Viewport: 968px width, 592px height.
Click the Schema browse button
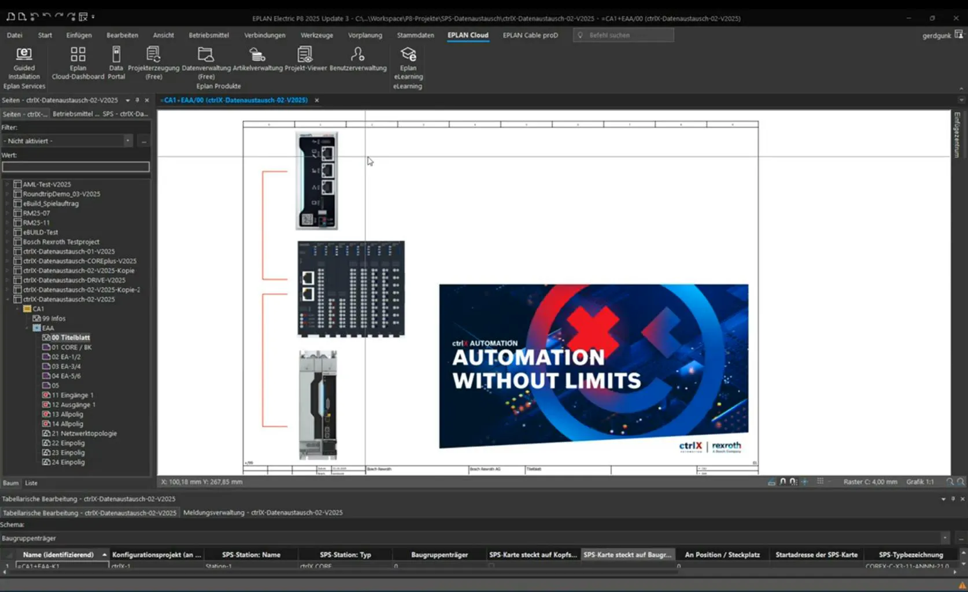pyautogui.click(x=961, y=538)
